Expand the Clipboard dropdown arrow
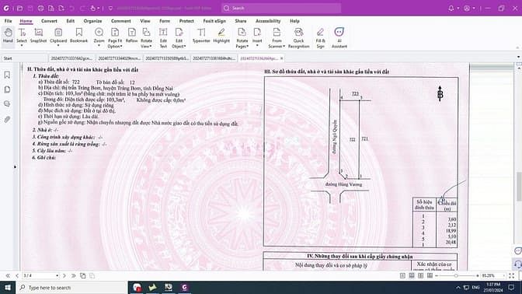The image size is (522, 294). (58, 46)
